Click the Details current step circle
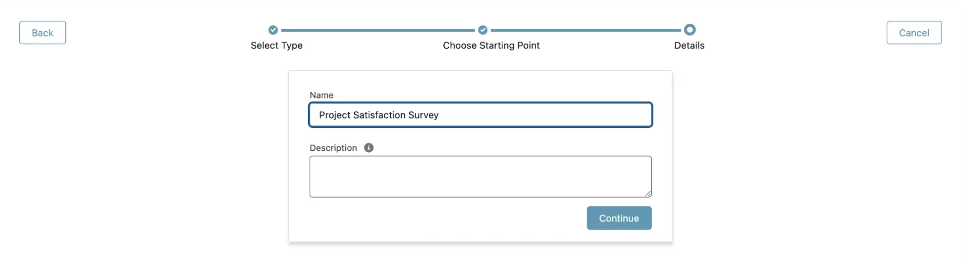 (690, 30)
